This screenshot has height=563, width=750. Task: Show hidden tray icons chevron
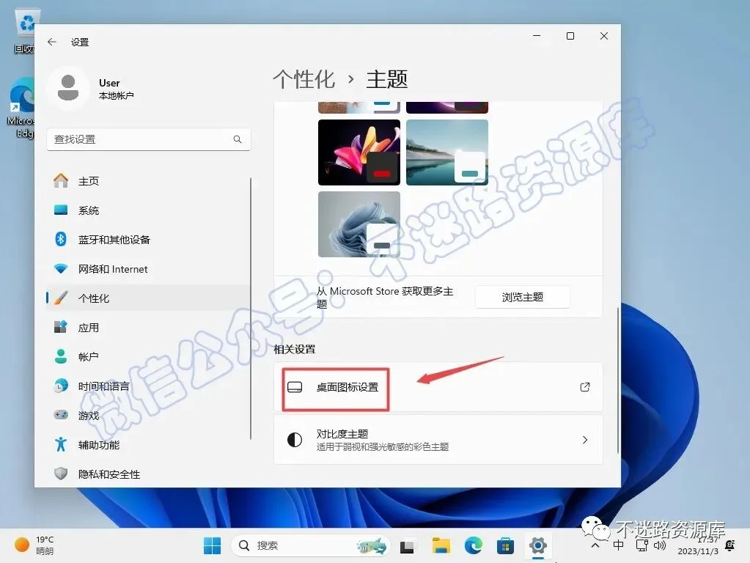[595, 545]
